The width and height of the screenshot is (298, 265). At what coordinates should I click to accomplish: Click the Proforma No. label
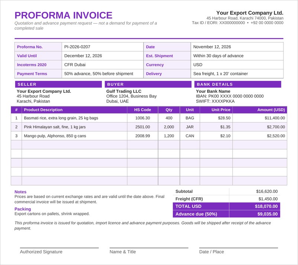(x=30, y=47)
